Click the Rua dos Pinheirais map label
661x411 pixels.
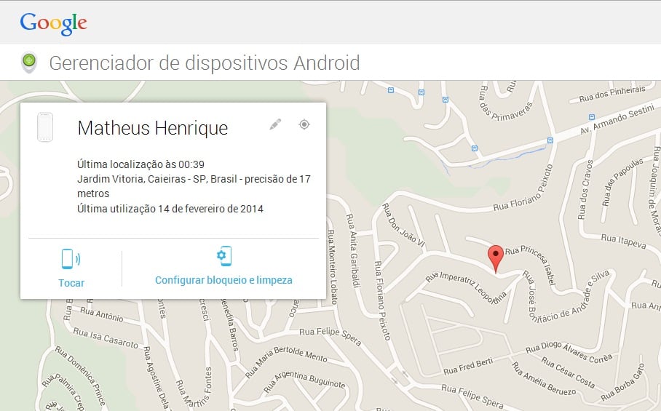(612, 94)
